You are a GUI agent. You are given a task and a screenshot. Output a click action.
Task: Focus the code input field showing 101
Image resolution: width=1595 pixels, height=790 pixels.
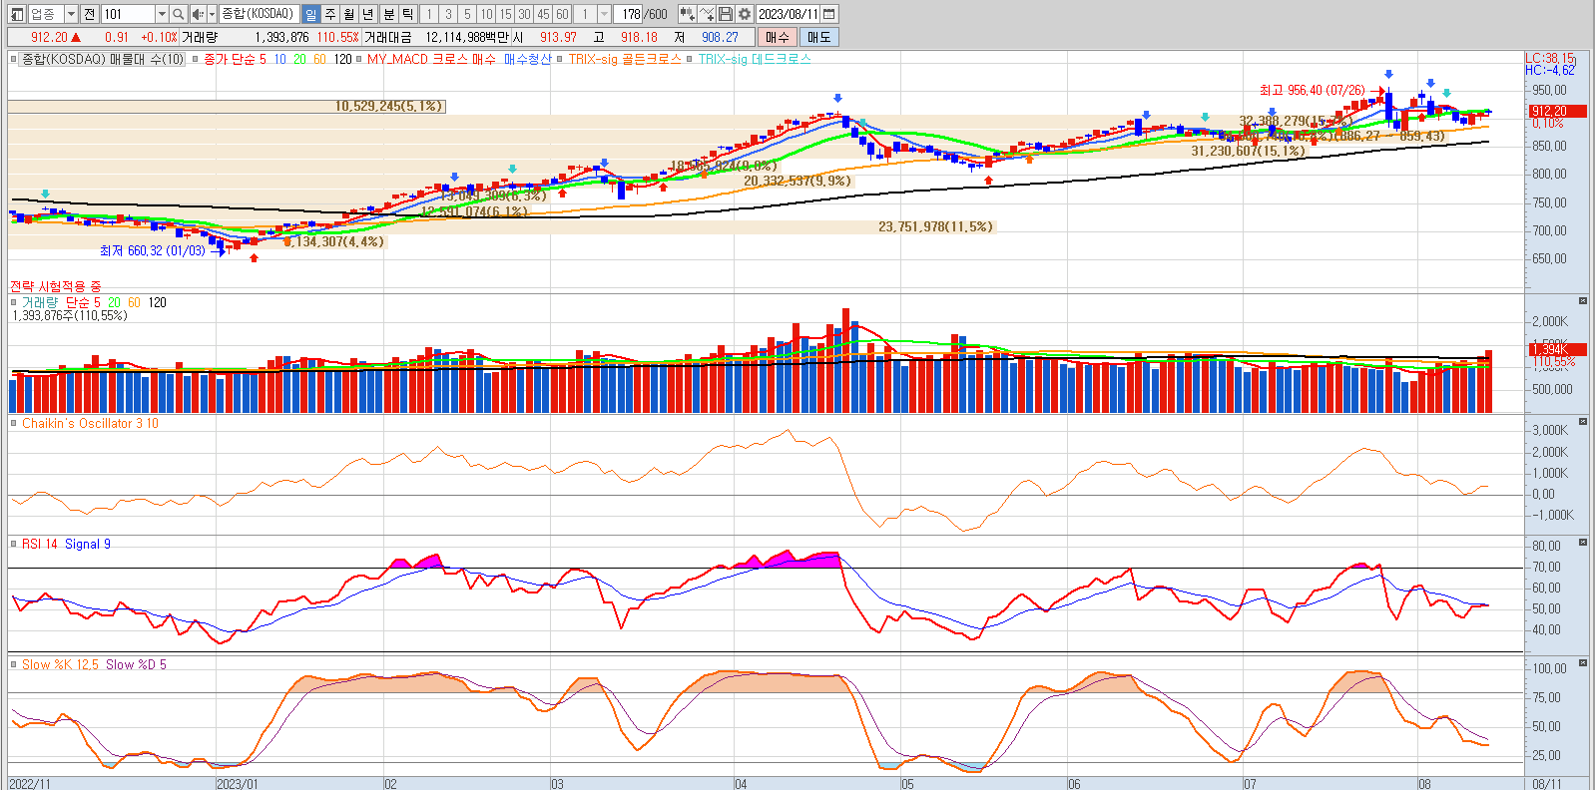(128, 14)
